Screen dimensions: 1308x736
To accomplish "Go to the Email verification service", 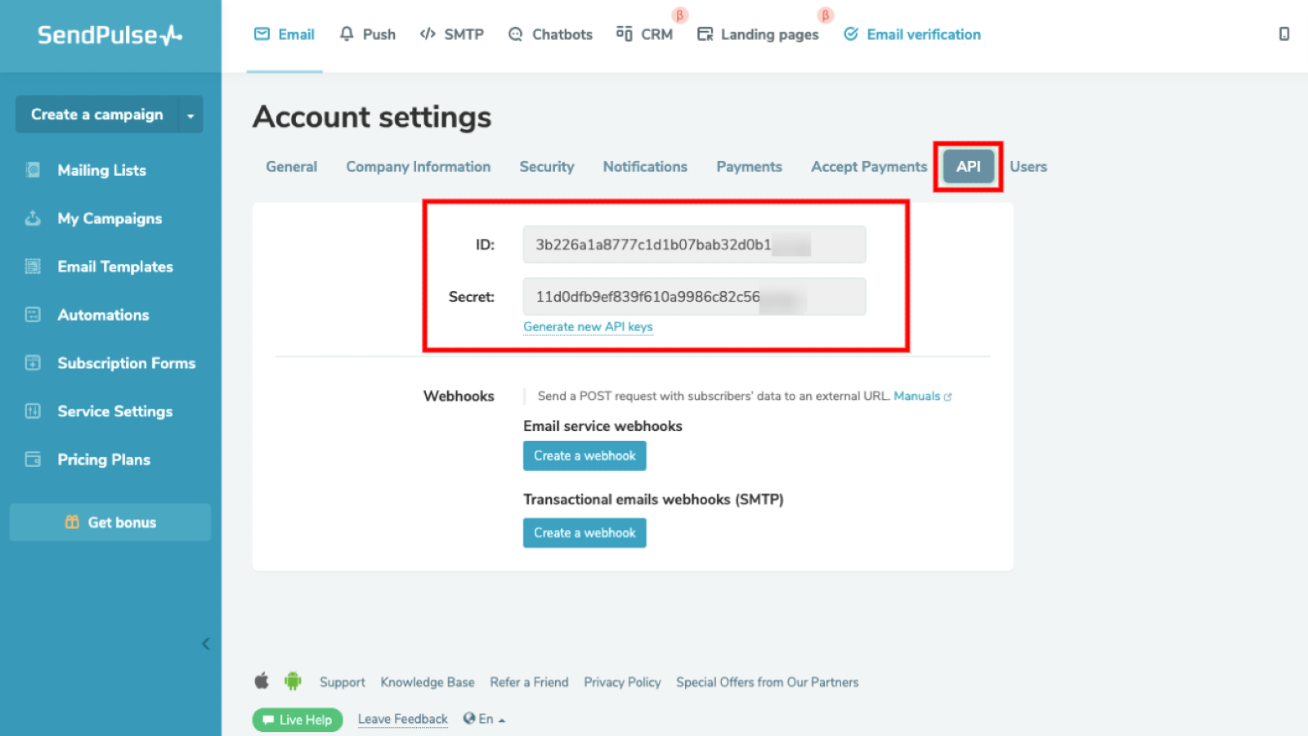I will (912, 34).
